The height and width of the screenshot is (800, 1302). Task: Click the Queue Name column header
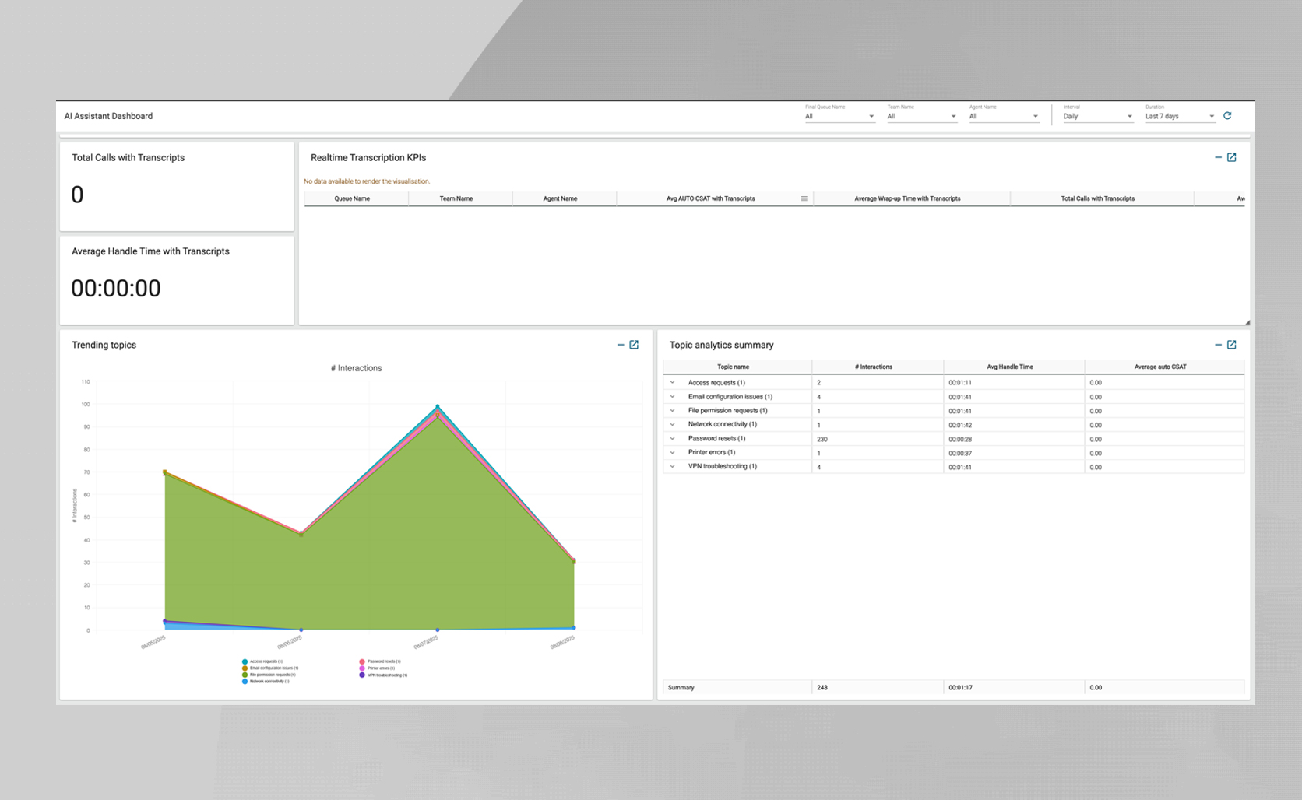[352, 198]
